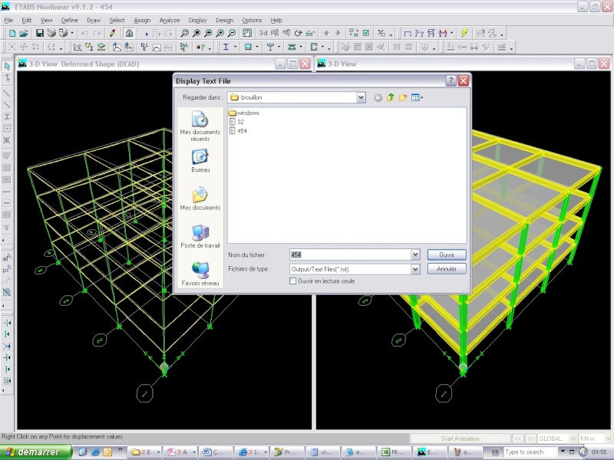Set default 3-d view
614x460 pixels.
point(263,34)
